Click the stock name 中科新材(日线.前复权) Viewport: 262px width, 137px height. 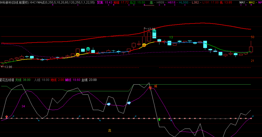[14, 2]
